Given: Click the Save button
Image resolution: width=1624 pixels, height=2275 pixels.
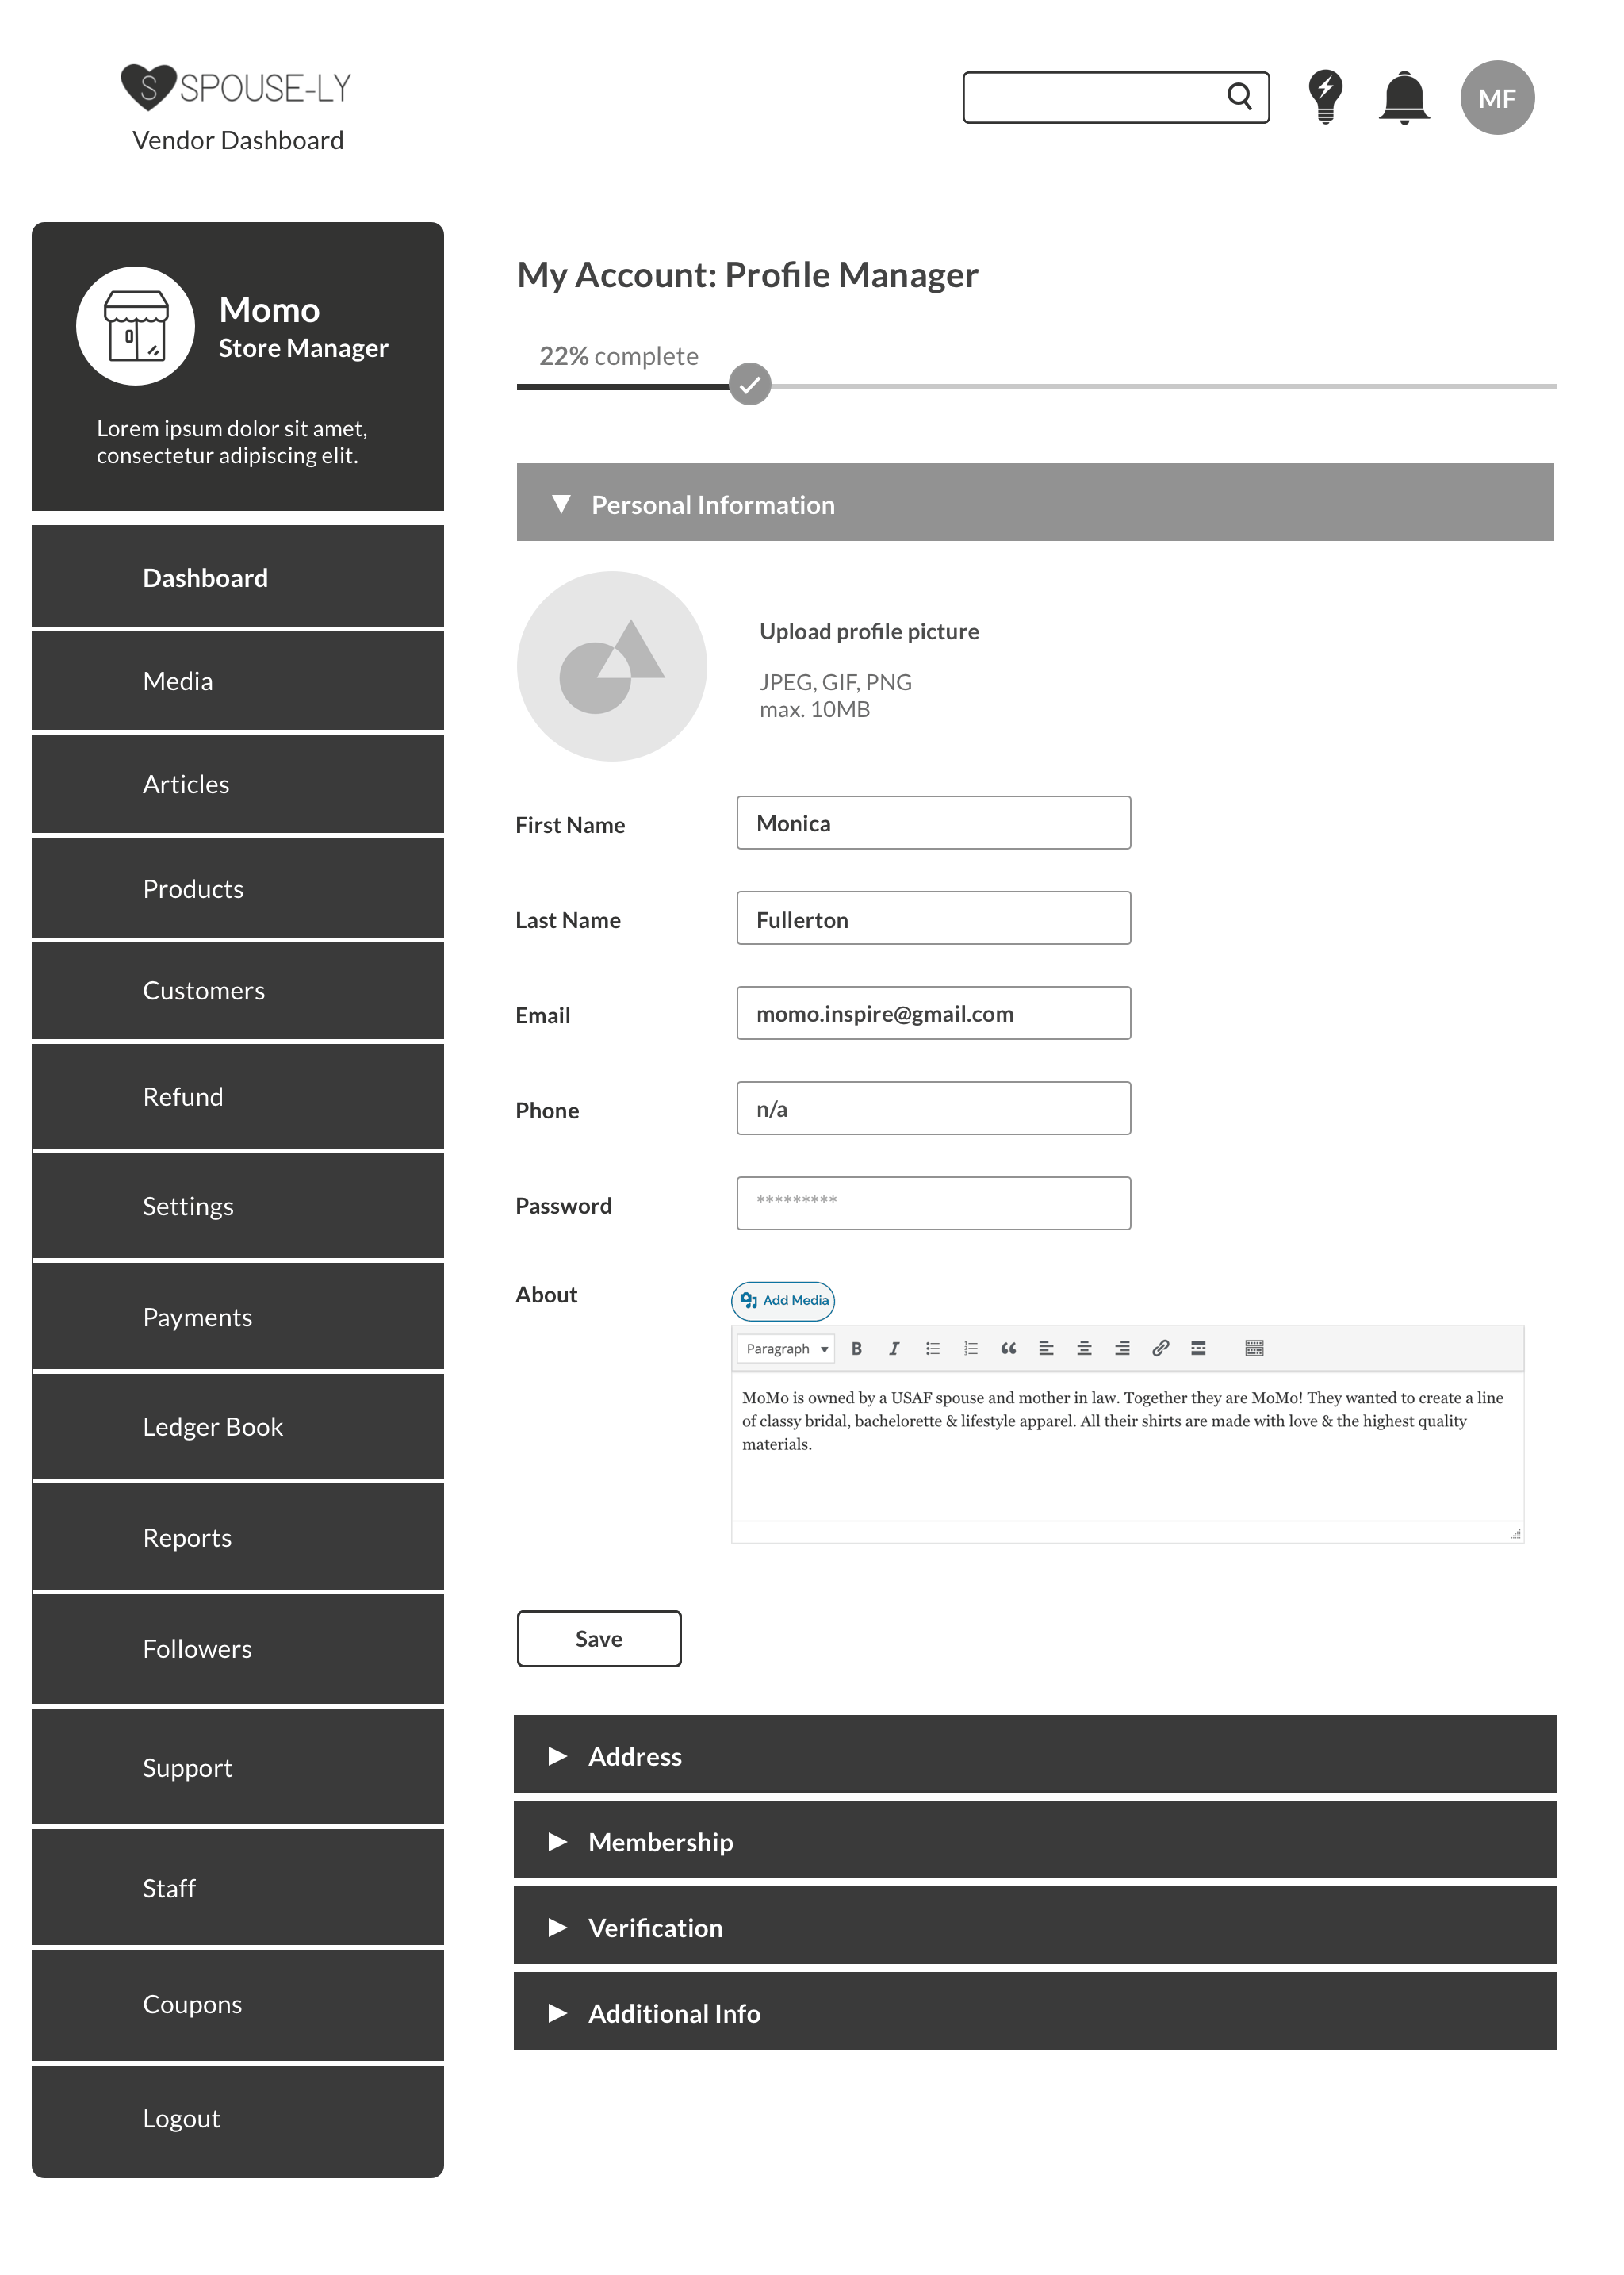Looking at the screenshot, I should point(599,1639).
